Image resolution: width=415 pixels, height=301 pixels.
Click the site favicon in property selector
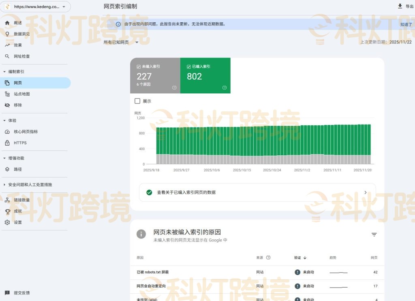point(7,6)
